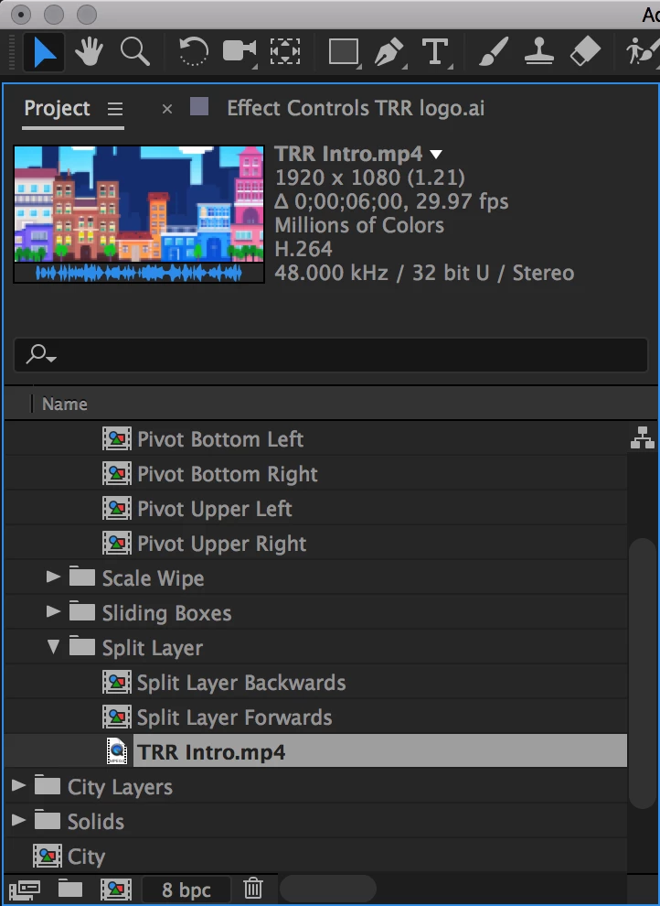Collapse the Split Layer folder
The image size is (660, 906).
pyautogui.click(x=53, y=647)
